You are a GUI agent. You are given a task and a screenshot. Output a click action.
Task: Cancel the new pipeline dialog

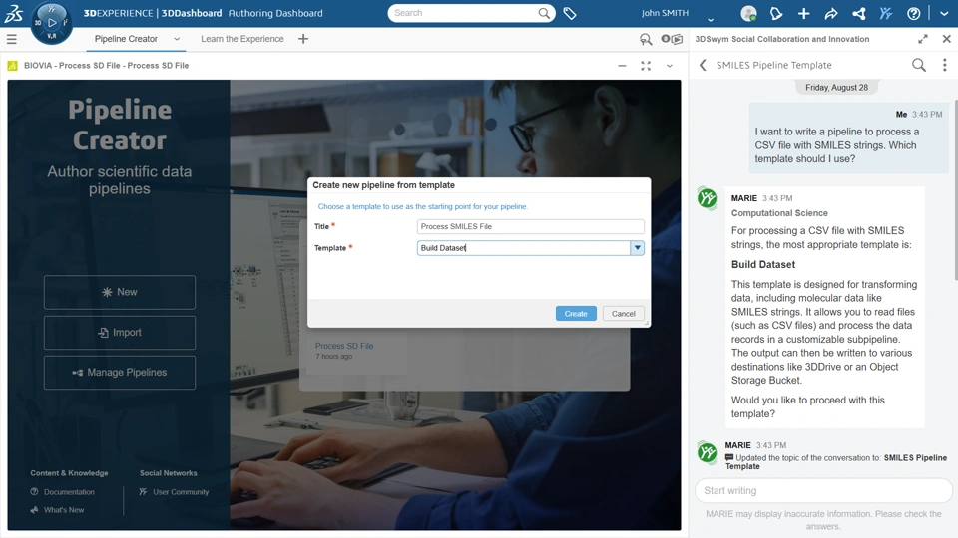[x=623, y=314]
